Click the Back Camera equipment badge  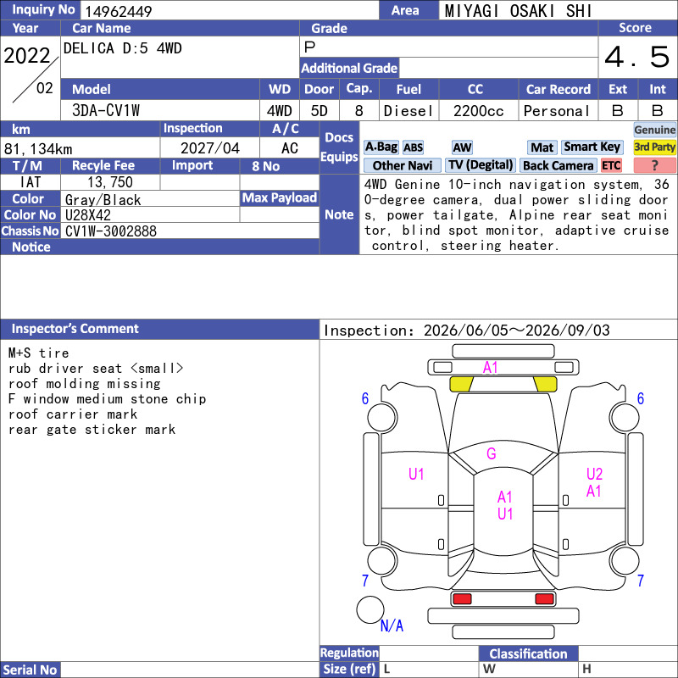pos(558,165)
